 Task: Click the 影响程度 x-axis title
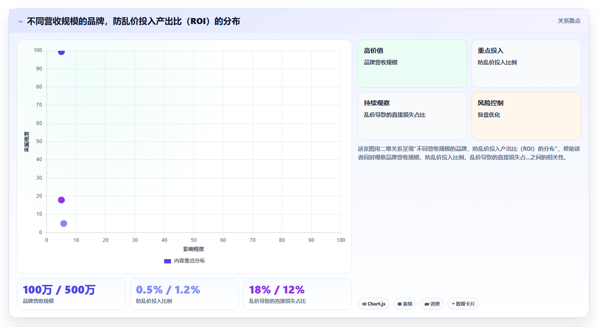(x=194, y=249)
